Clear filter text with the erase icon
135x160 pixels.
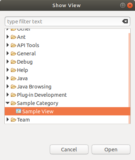tap(125, 21)
